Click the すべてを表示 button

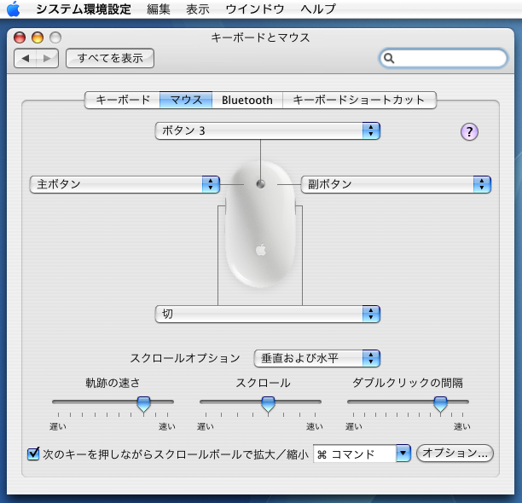point(110,58)
